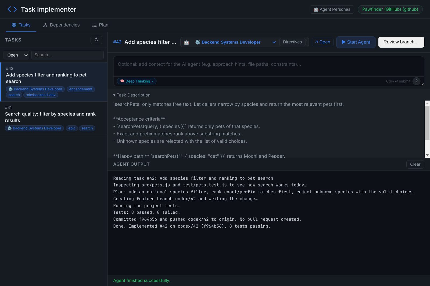This screenshot has width=430, height=286.
Task: Click the list icon on Plan tab
Action: pos(94,25)
